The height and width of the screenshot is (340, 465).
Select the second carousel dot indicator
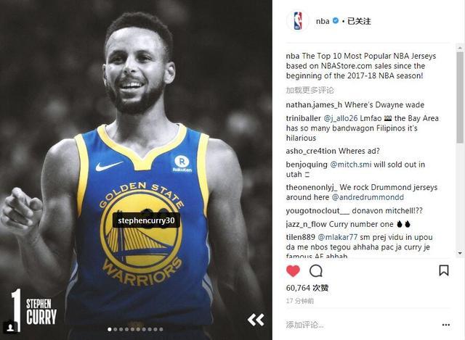click(116, 329)
